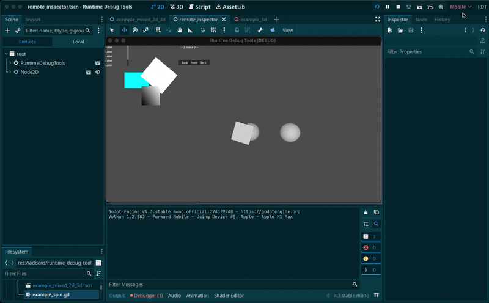This screenshot has height=303, width=489.
Task: Pause the running project
Action: pyautogui.click(x=388, y=7)
